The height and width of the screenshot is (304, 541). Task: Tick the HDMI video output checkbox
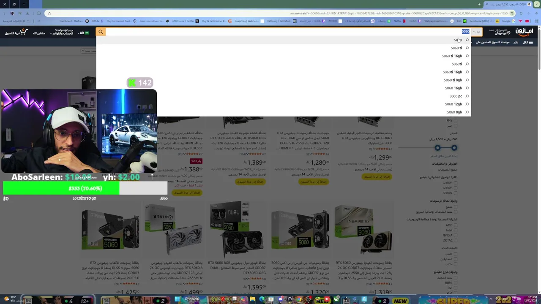(455, 283)
